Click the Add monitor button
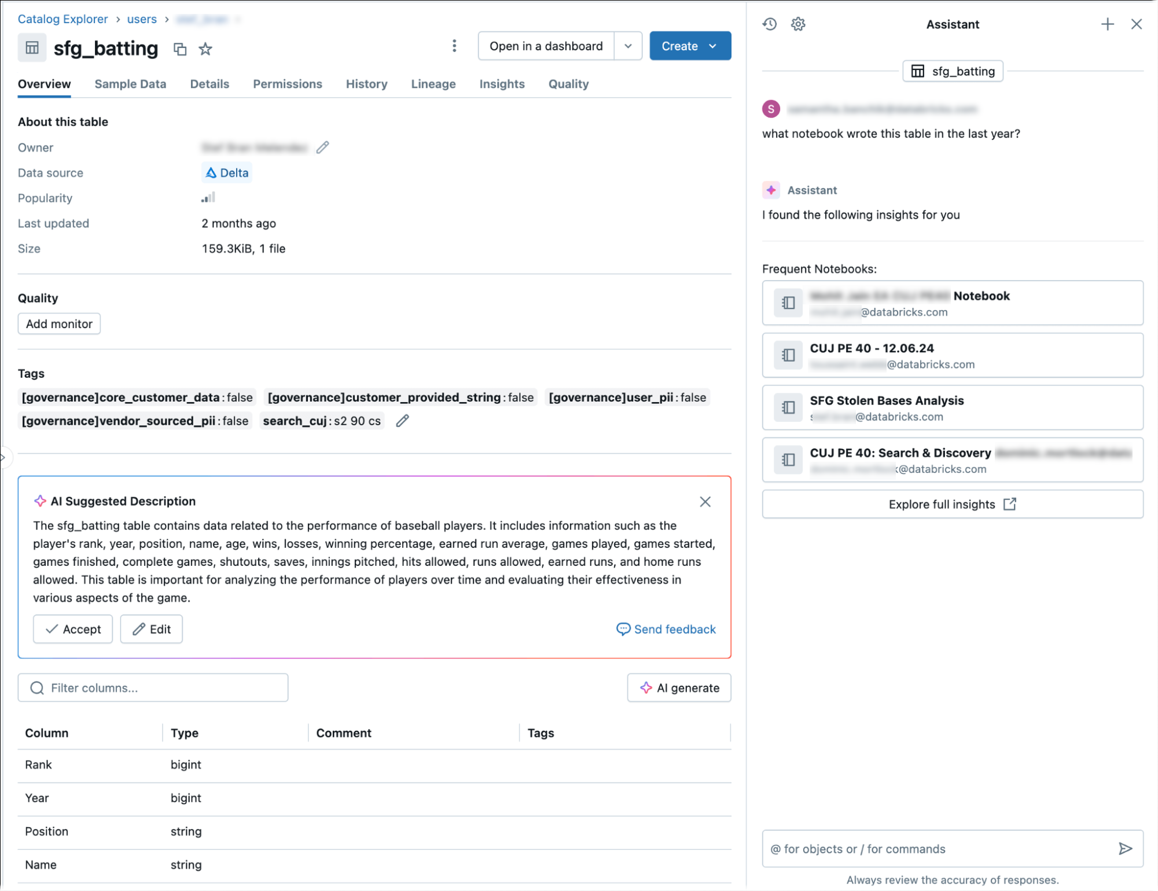This screenshot has height=891, width=1158. pyautogui.click(x=59, y=324)
